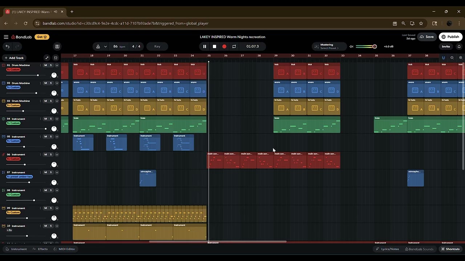The height and width of the screenshot is (261, 465).
Task: Select track 07 instrument icon
Action: coord(4,172)
